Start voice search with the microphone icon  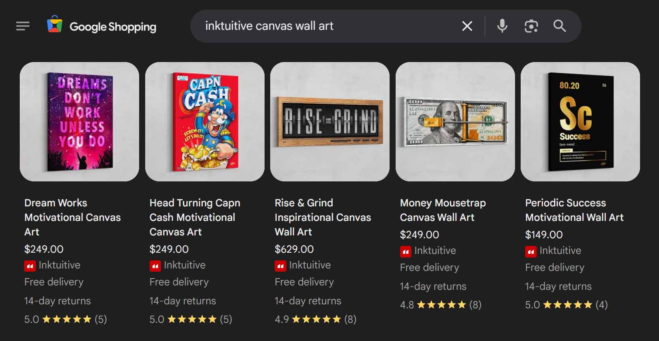tap(502, 26)
